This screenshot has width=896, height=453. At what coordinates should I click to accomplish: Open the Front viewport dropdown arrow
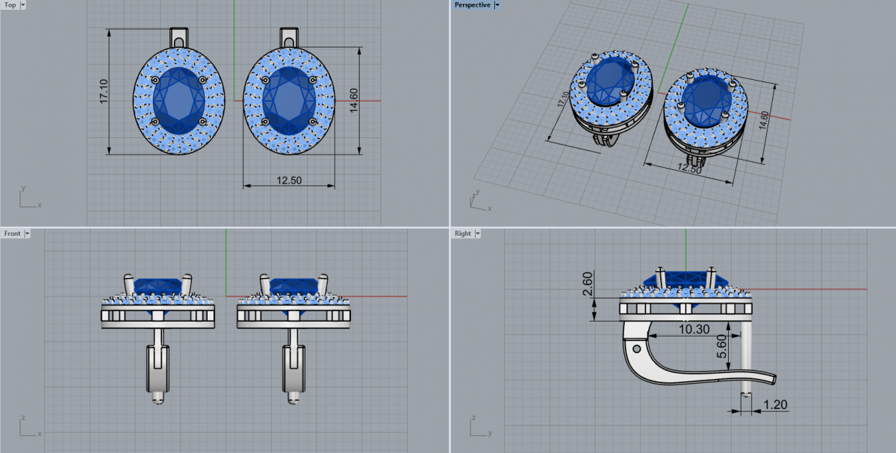coord(28,234)
